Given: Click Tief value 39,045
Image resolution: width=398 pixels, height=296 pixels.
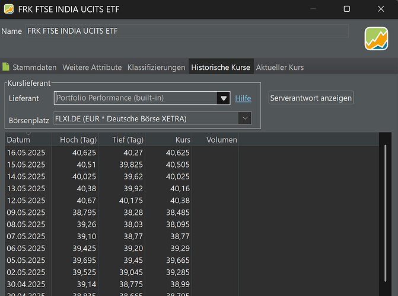Looking at the screenshot, I should (131, 272).
